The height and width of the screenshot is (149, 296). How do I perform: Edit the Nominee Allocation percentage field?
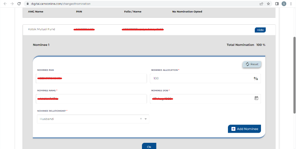coord(205,78)
